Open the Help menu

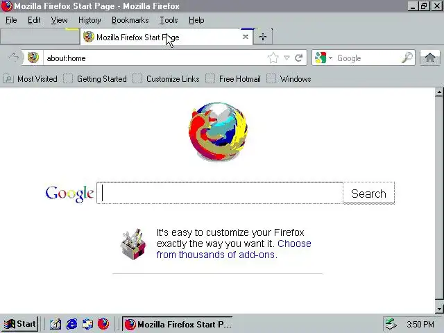tap(196, 20)
